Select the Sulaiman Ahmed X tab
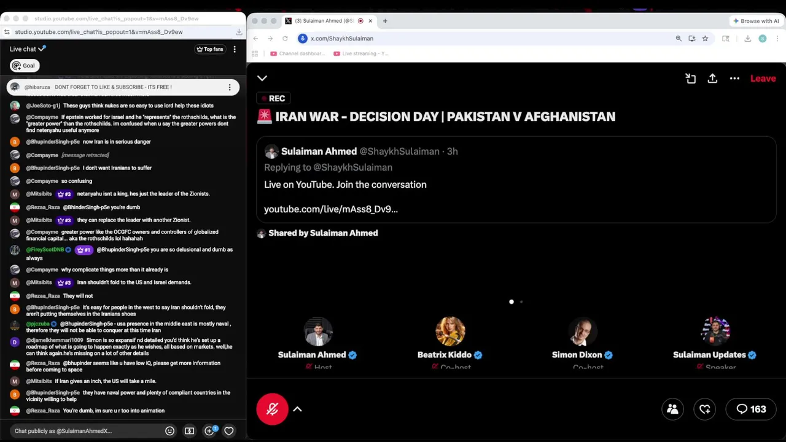 (329, 21)
